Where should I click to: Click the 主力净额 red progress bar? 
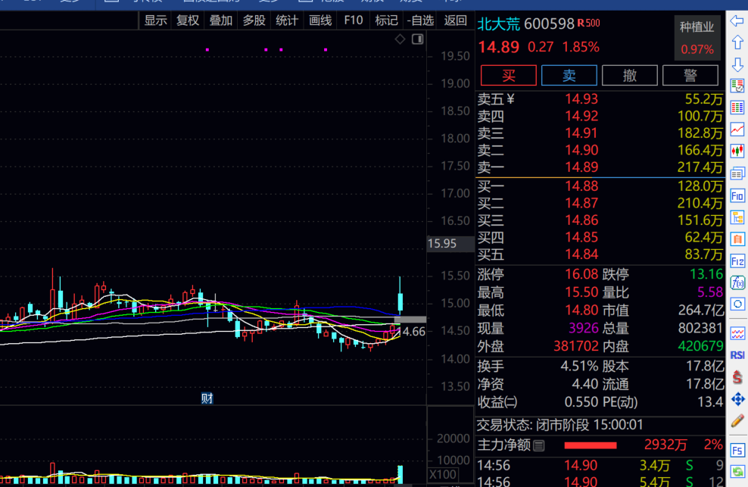tap(591, 446)
